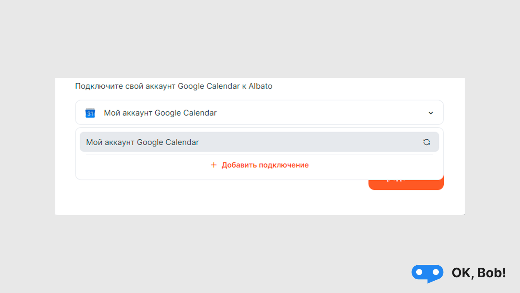Add a new connection via the plus sign
This screenshot has height=293, width=520.
coord(214,165)
